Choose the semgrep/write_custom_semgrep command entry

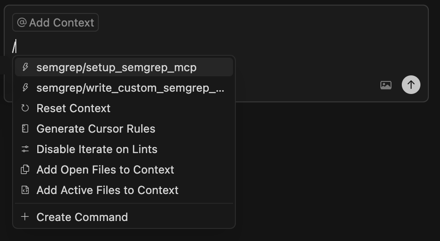pos(131,88)
